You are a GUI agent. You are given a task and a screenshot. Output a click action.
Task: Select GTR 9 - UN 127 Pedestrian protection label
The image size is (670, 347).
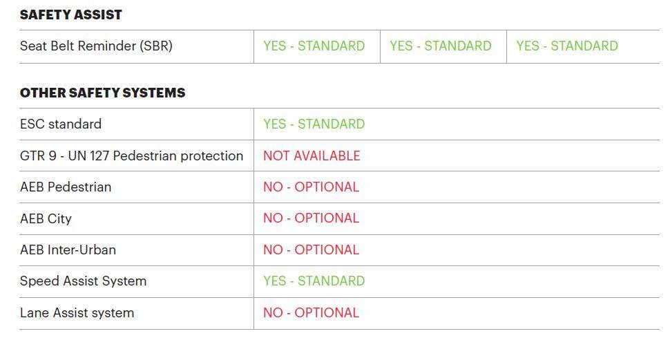tap(131, 156)
